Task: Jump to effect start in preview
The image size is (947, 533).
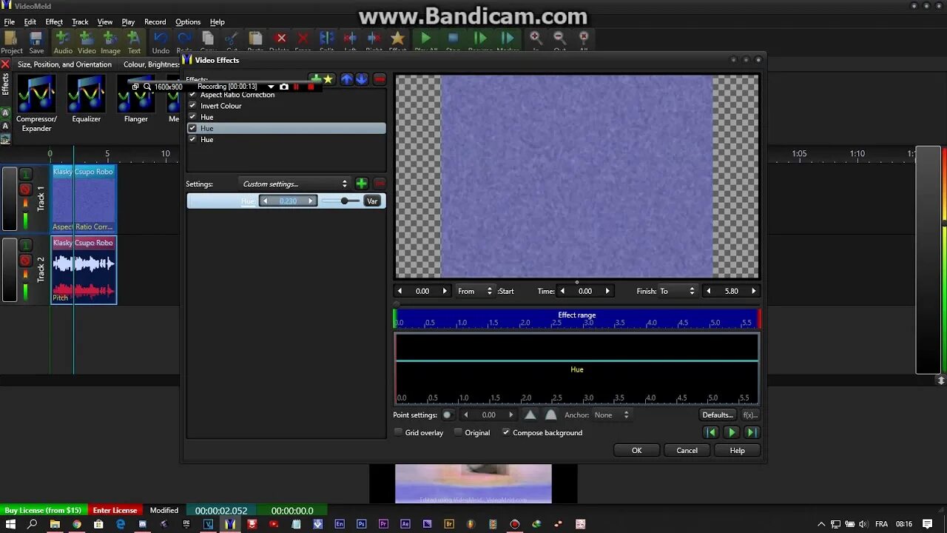Action: pyautogui.click(x=710, y=432)
